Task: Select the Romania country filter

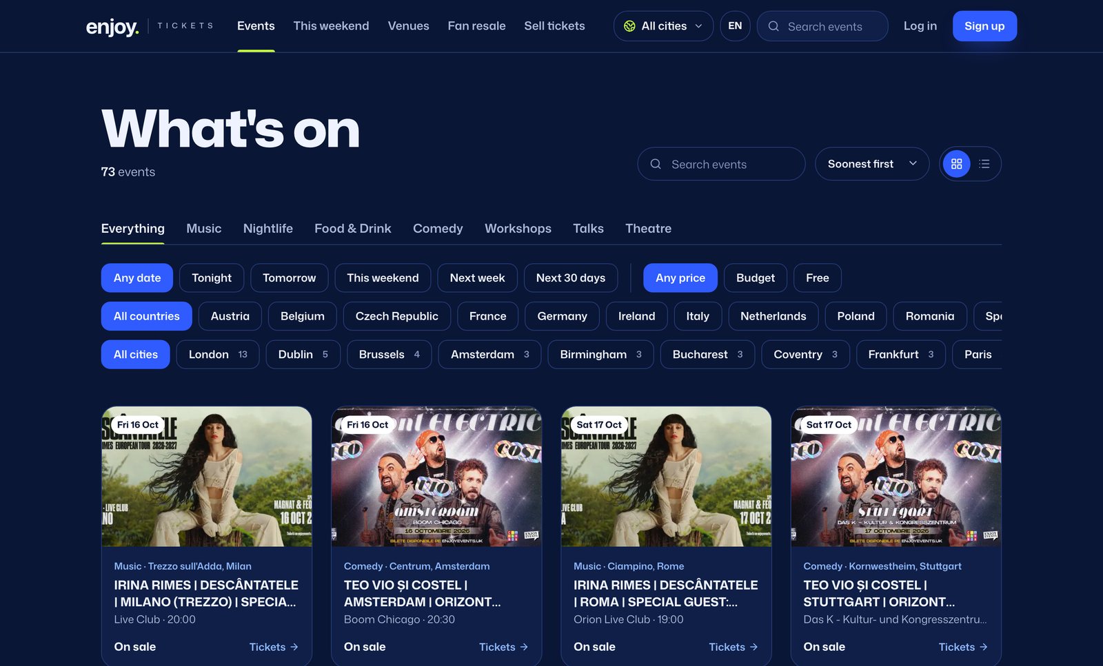Action: 930,316
